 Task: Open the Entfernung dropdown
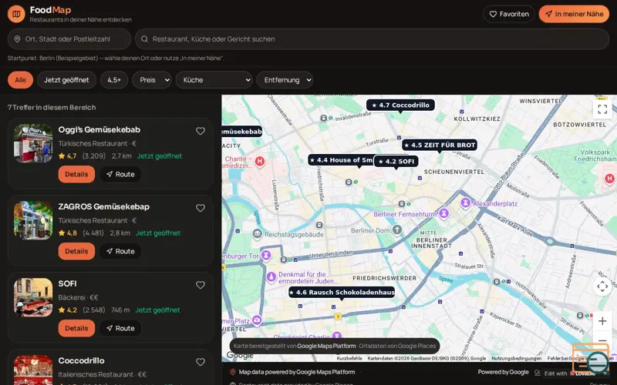coord(285,80)
